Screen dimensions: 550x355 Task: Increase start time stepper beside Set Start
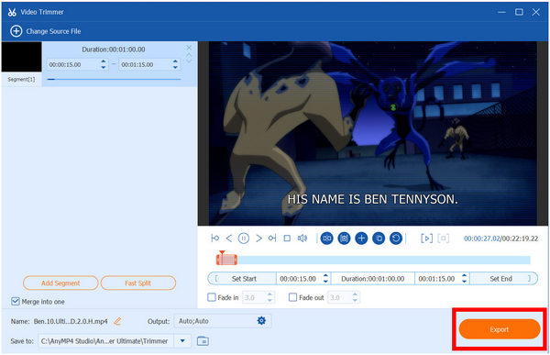click(325, 275)
